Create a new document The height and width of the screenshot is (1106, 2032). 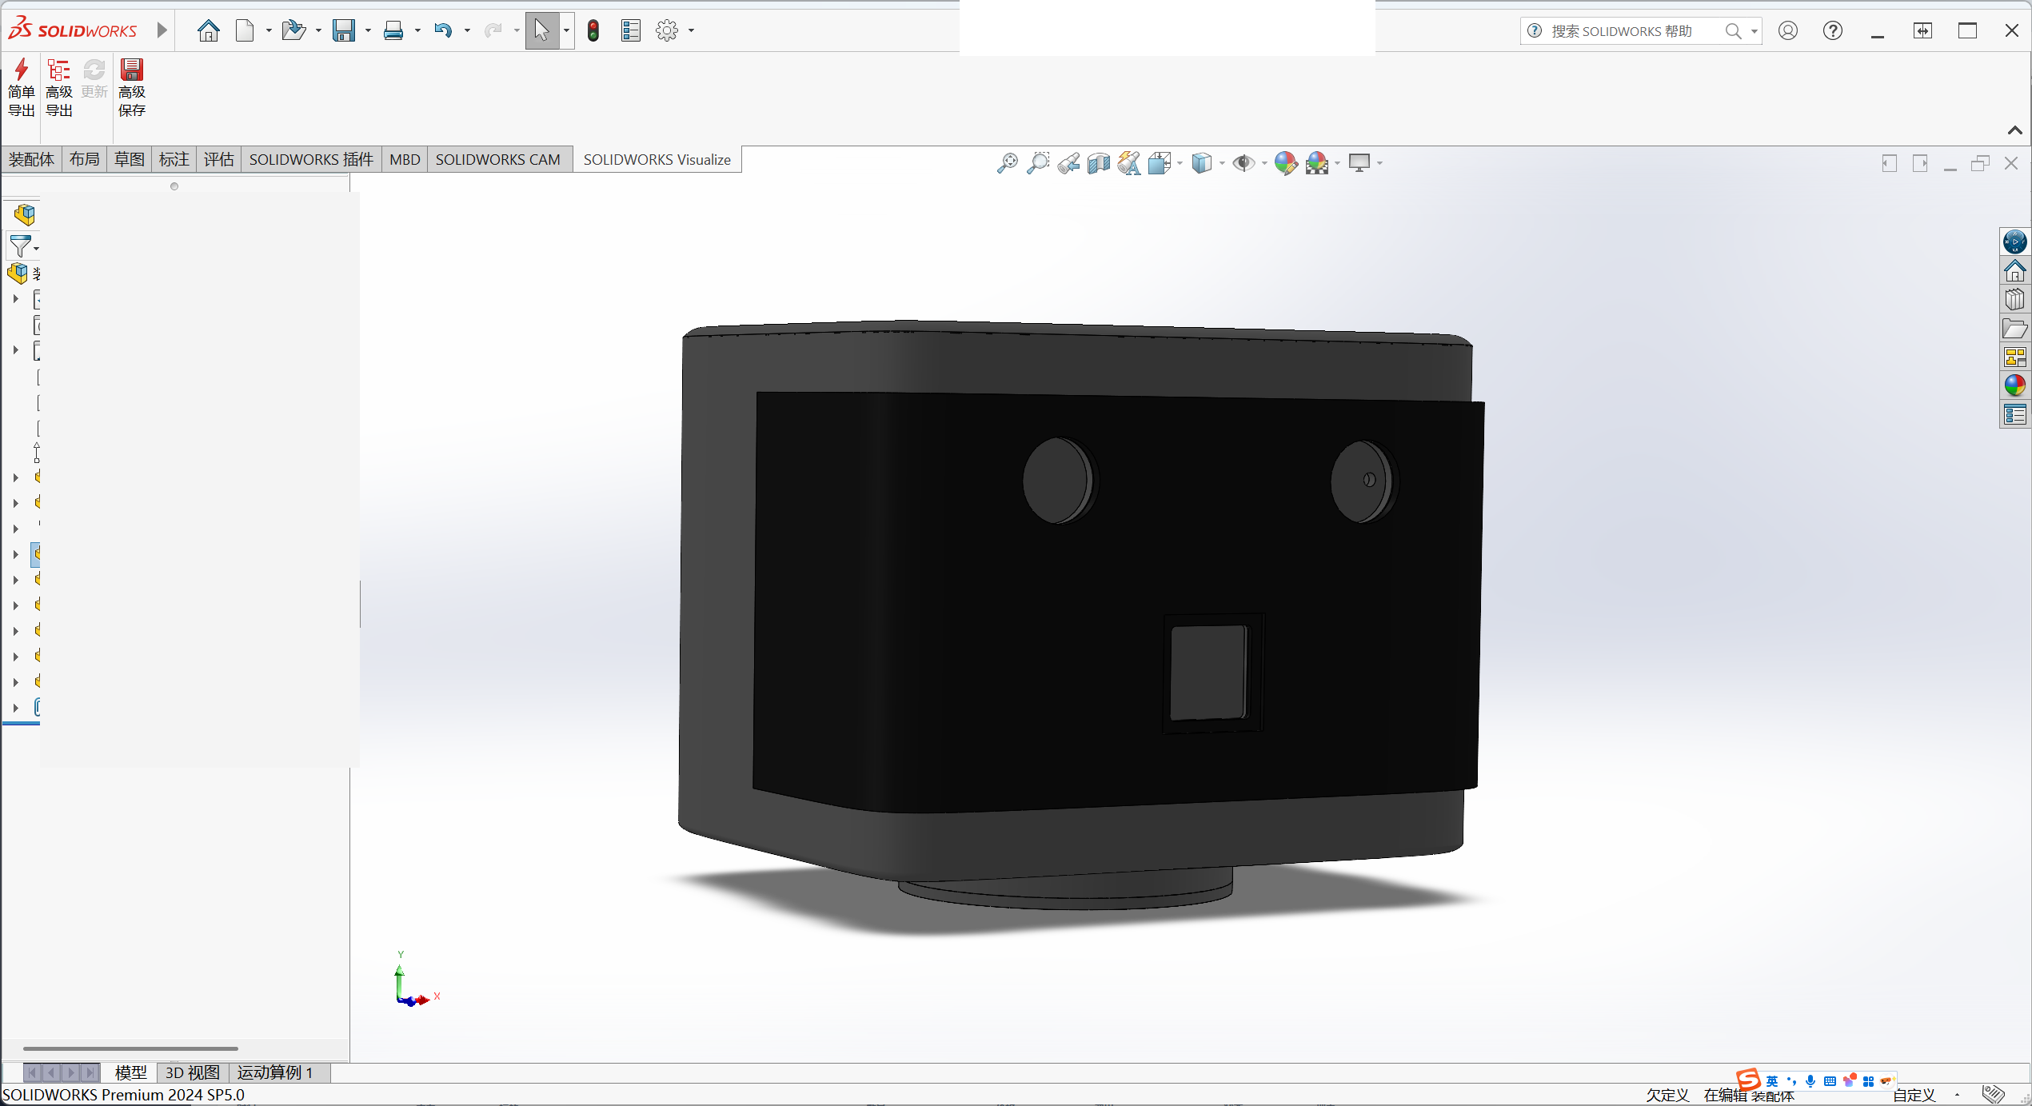pos(245,30)
